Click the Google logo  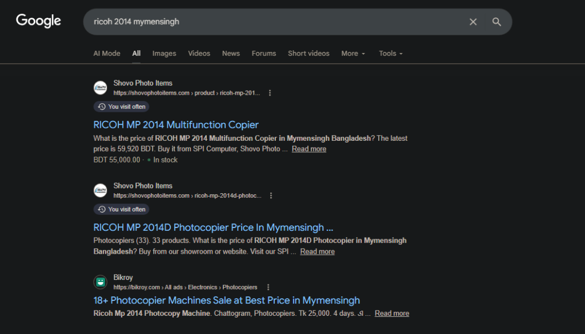pos(38,21)
